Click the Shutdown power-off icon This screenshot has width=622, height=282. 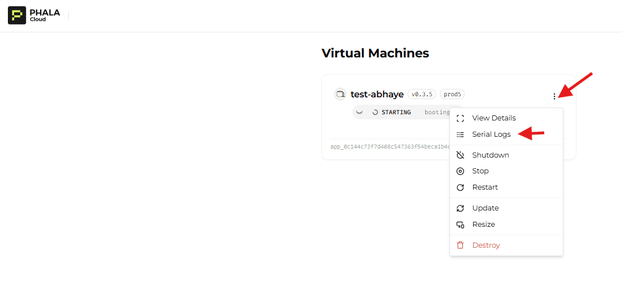pyautogui.click(x=460, y=155)
